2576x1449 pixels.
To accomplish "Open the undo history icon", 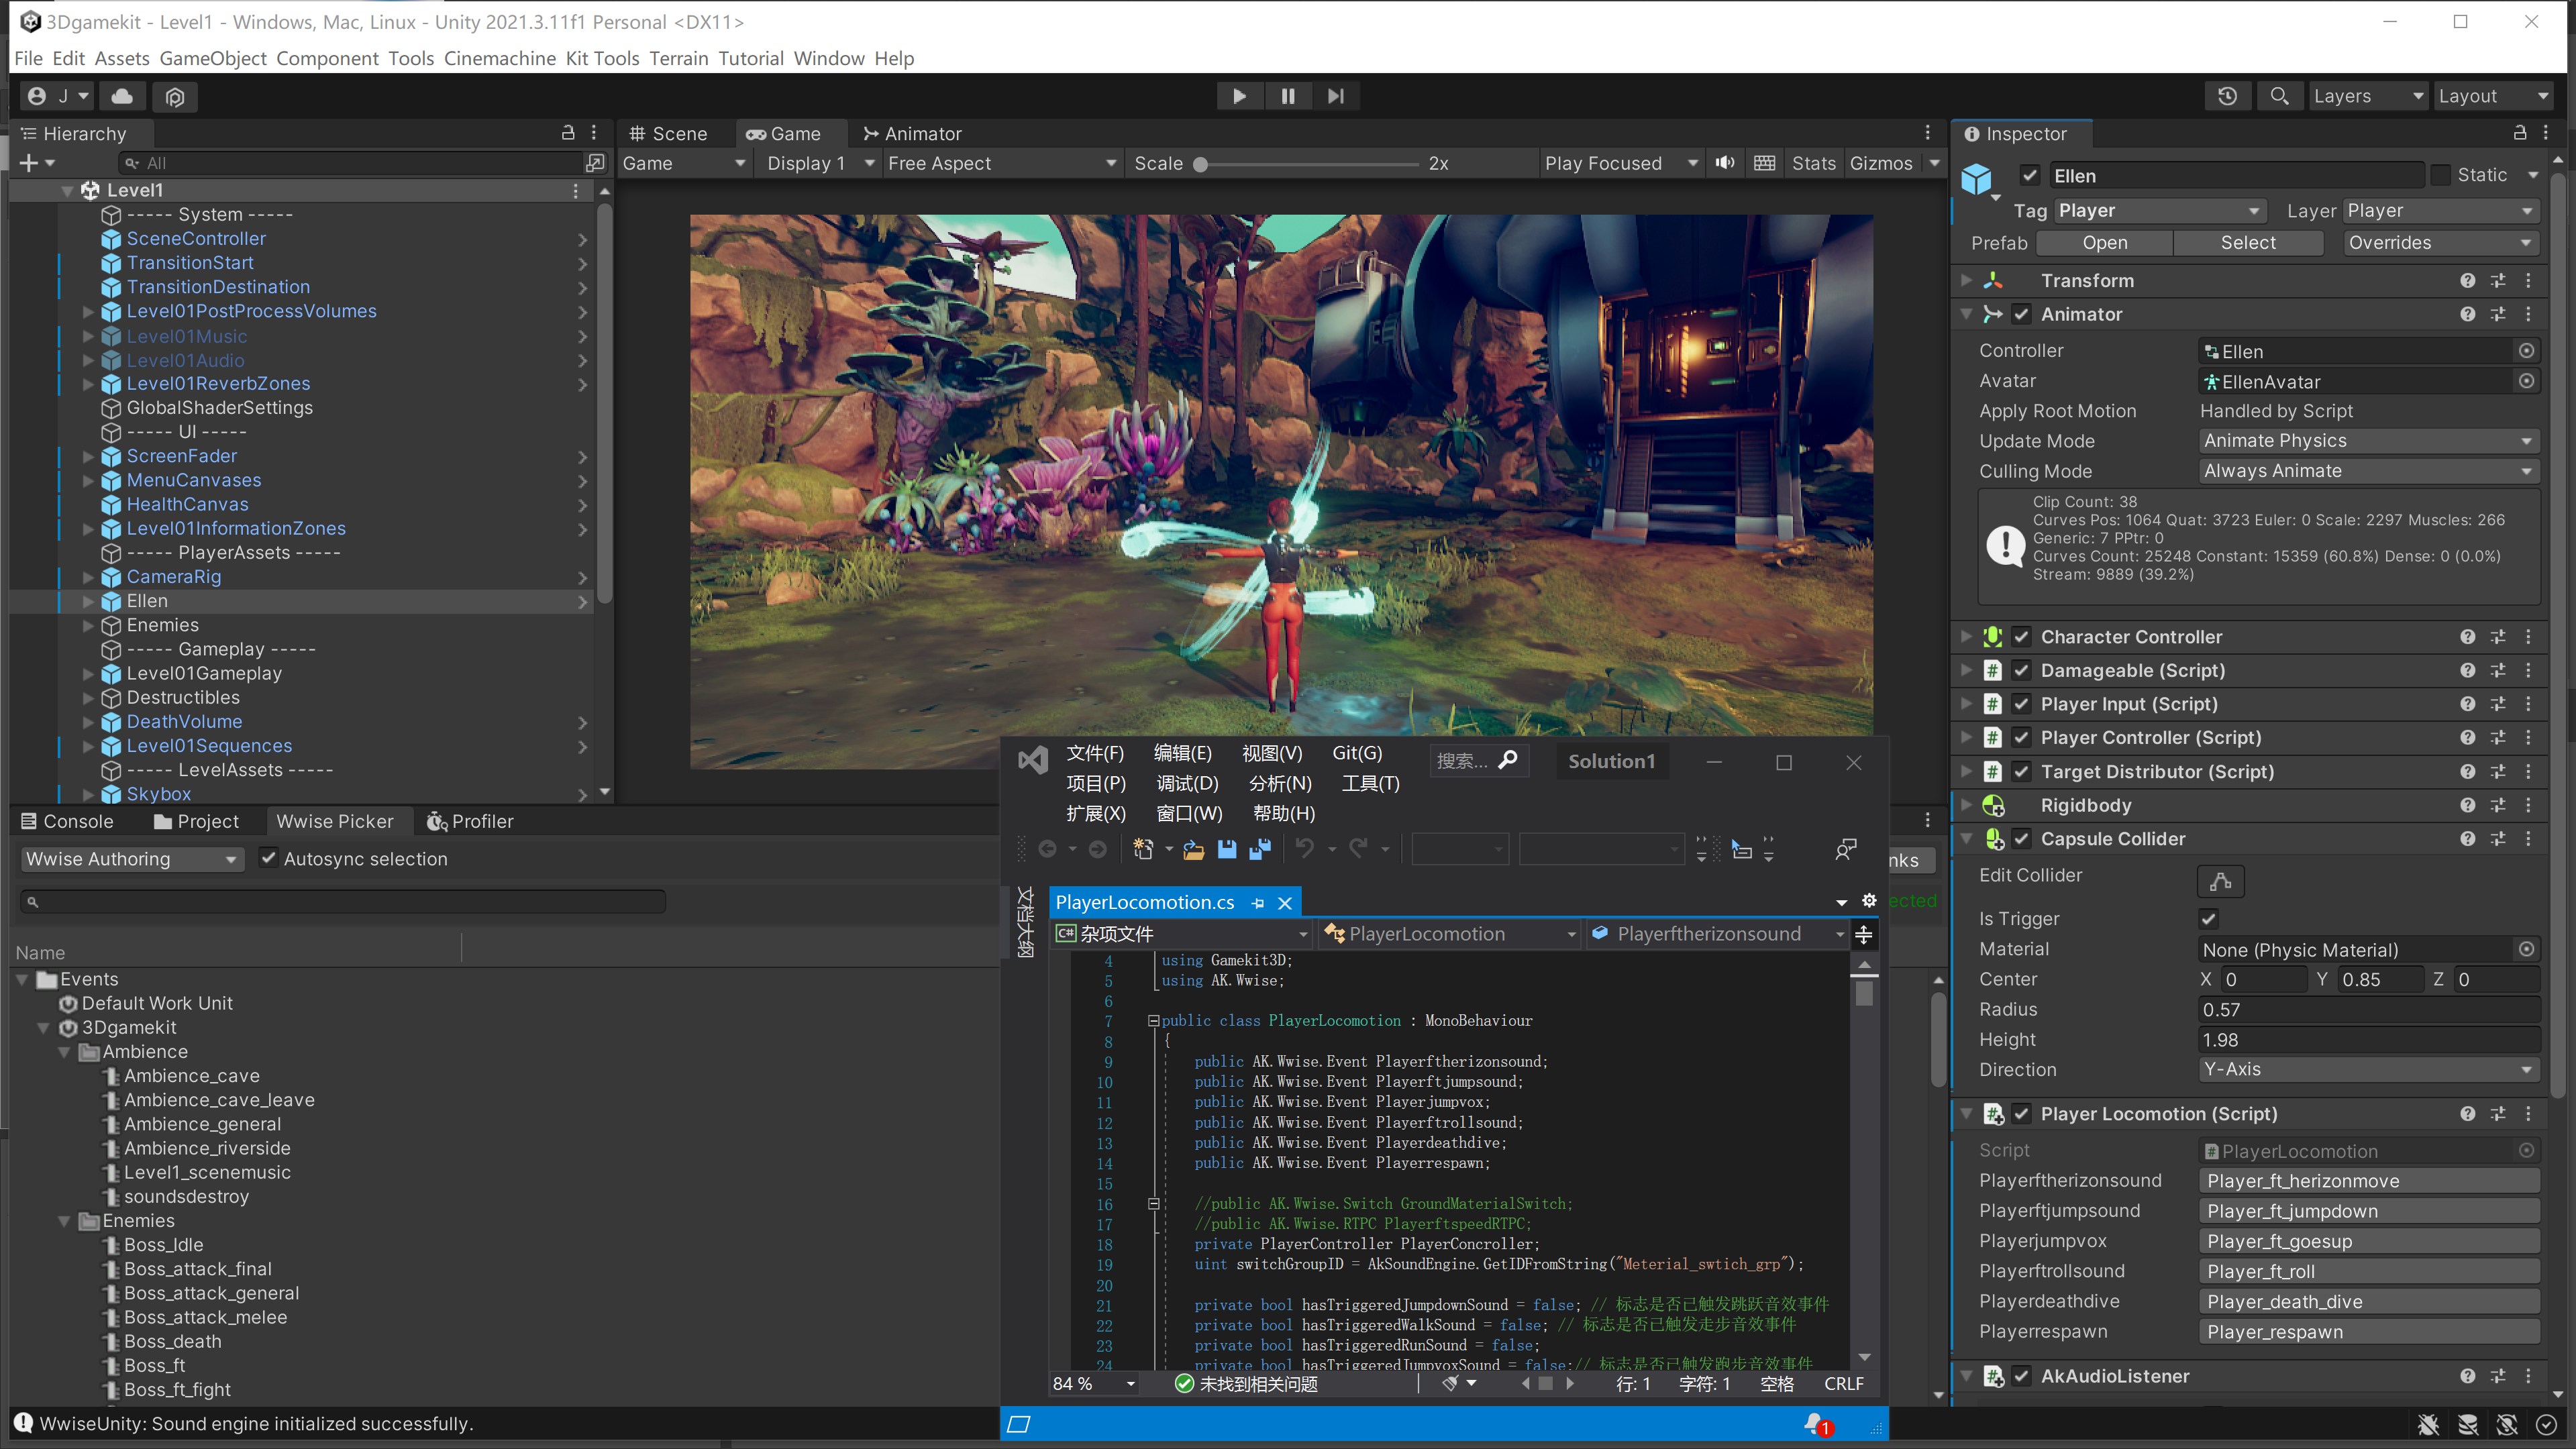I will click(2227, 96).
